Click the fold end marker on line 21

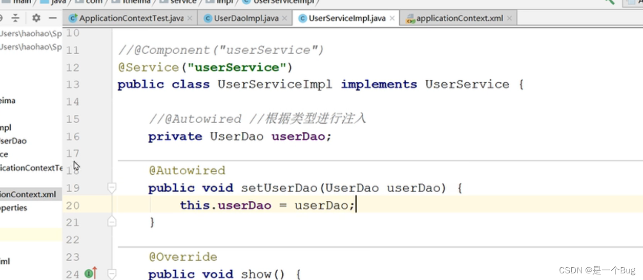click(112, 222)
